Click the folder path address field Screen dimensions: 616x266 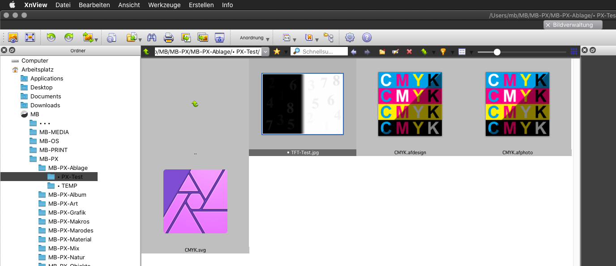point(208,51)
